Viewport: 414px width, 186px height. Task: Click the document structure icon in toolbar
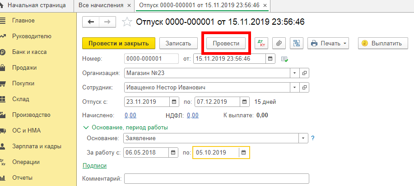297,44
